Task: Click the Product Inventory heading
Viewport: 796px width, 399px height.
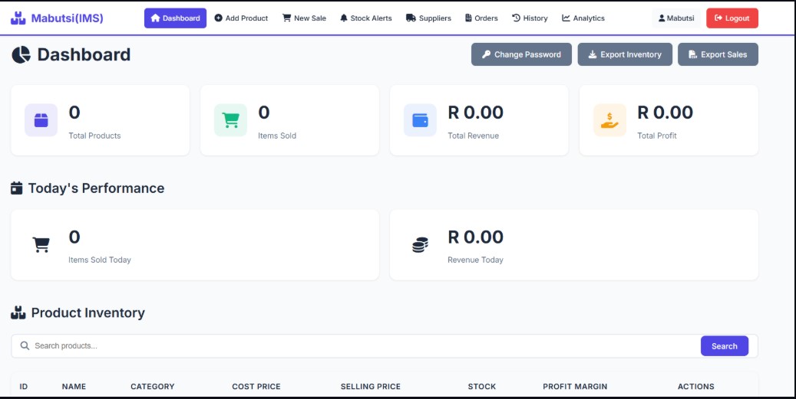Action: tap(88, 313)
